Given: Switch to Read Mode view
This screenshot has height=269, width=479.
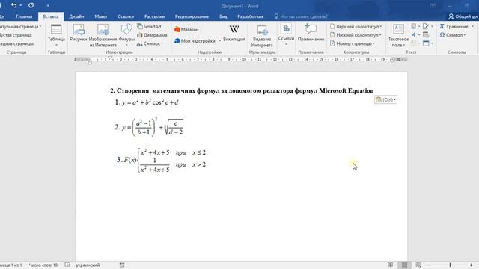Looking at the screenshot, I should tap(390, 265).
